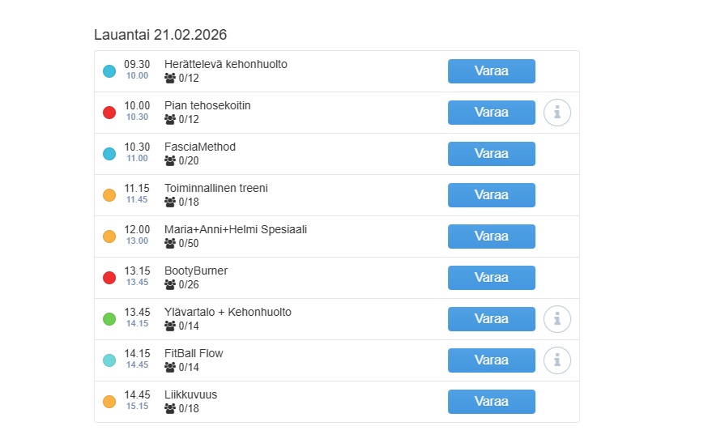Click participants icon under Toiminnallinen treeni

(170, 202)
